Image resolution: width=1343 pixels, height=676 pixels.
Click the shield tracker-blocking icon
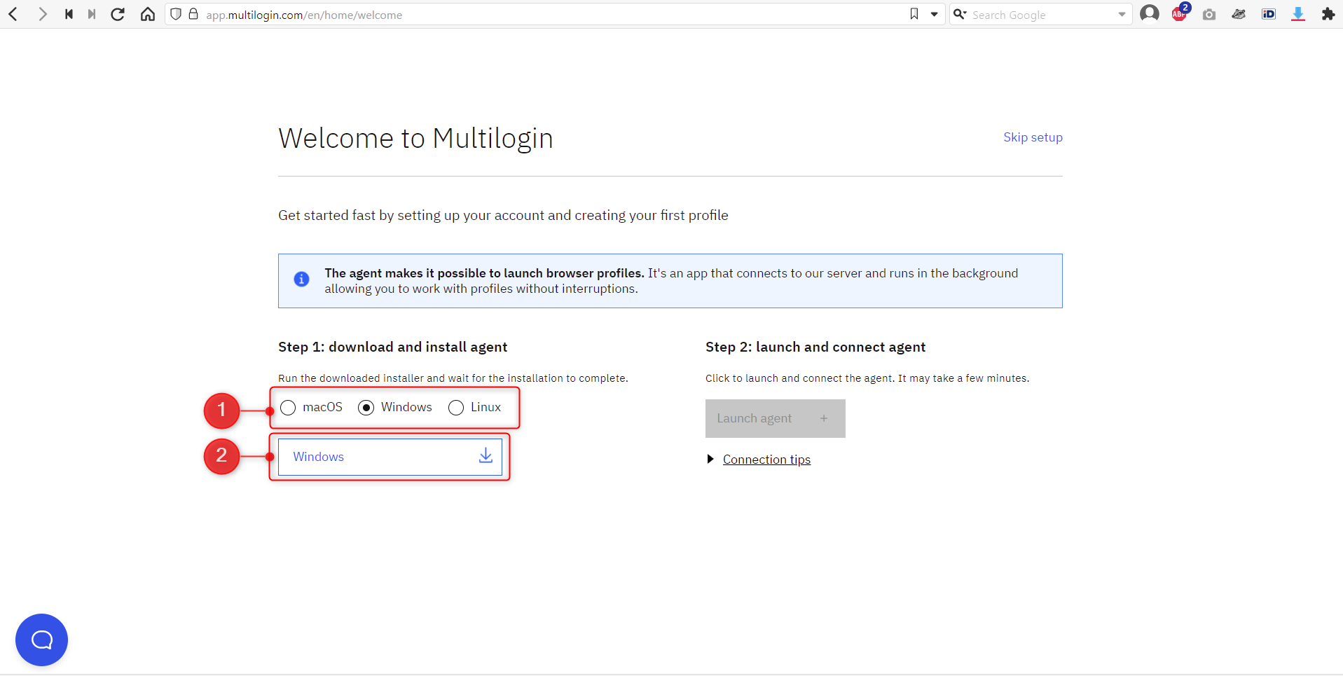pos(176,14)
